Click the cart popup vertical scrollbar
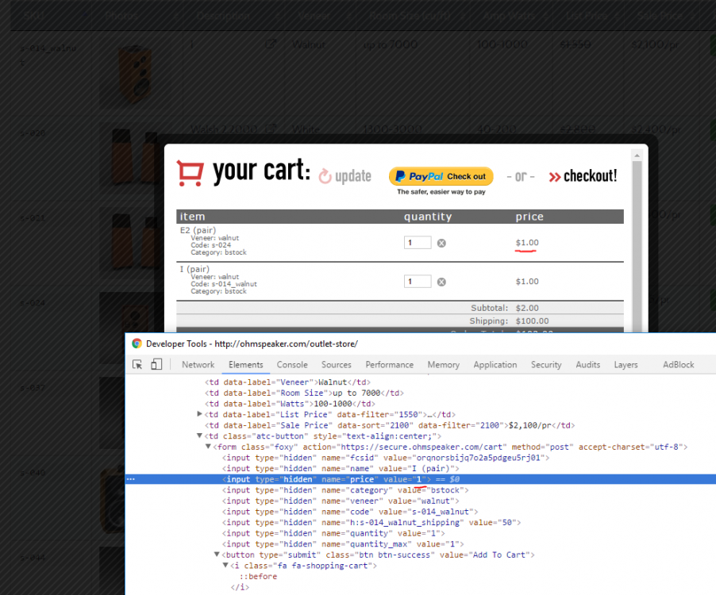The image size is (716, 595). (x=636, y=238)
